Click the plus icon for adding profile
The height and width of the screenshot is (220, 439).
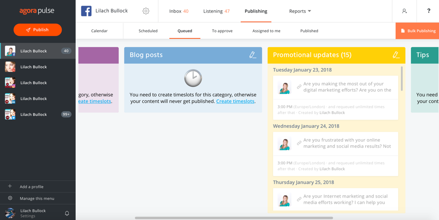coord(10,186)
